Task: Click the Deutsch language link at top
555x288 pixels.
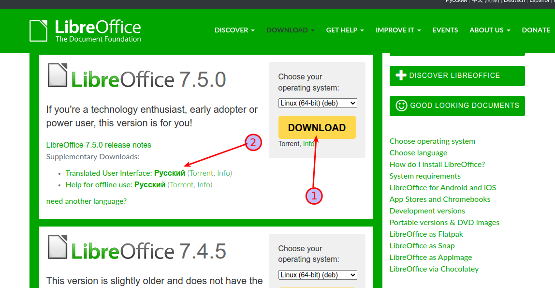Action: 514,1
